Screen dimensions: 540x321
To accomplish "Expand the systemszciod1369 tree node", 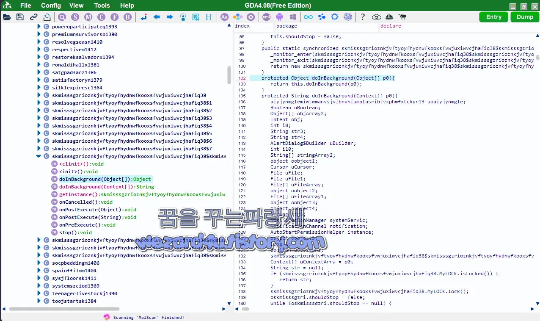I will click(x=39, y=286).
